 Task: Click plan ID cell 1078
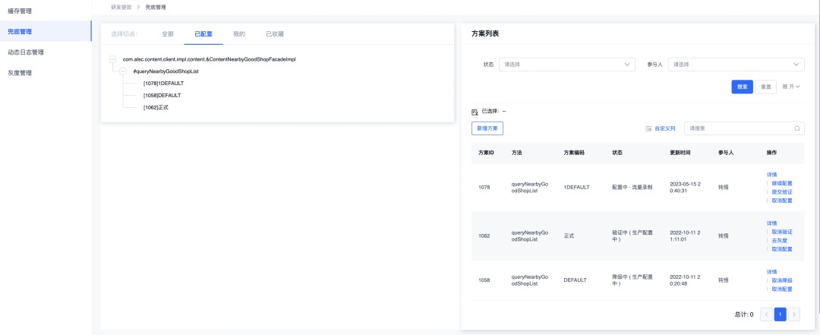click(x=484, y=188)
